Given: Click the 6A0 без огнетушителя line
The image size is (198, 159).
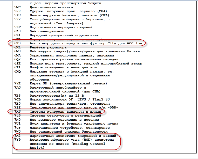Looking at the screenshot, I should point(39,31).
